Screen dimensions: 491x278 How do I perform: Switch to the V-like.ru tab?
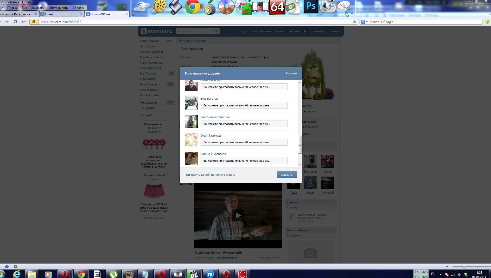point(19,14)
